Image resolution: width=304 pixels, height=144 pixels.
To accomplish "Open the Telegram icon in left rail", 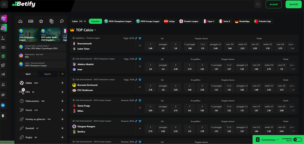I will point(3,105).
